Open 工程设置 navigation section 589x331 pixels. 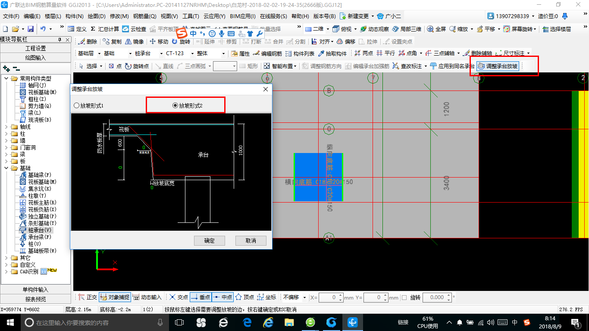tap(35, 48)
